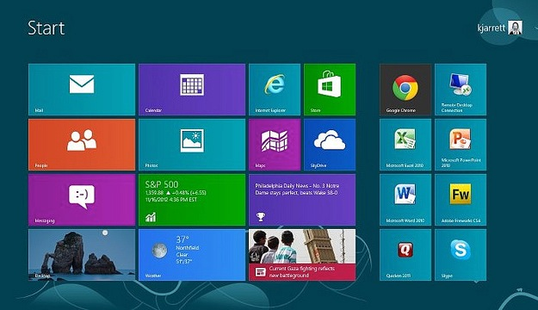This screenshot has width=538, height=310.
Task: Click the kjarrett user name
Action: 492,28
